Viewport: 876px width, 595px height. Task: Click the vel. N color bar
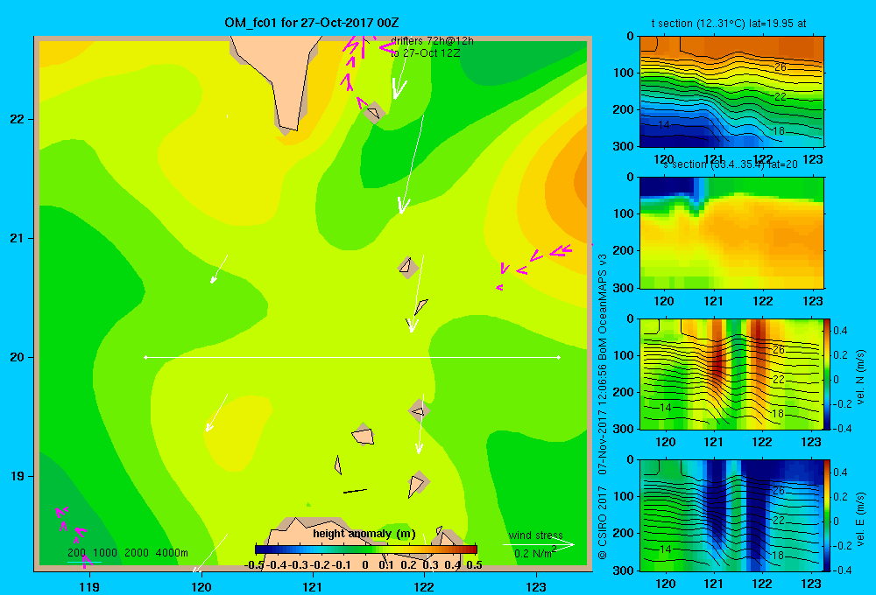point(827,374)
